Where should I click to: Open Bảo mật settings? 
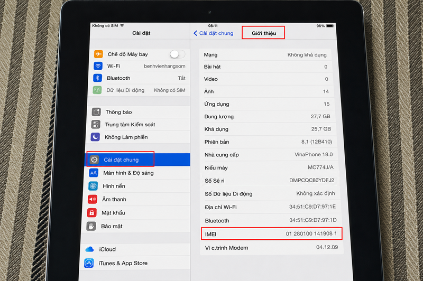pos(135,226)
